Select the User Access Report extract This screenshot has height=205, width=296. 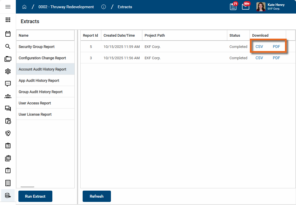35,103
